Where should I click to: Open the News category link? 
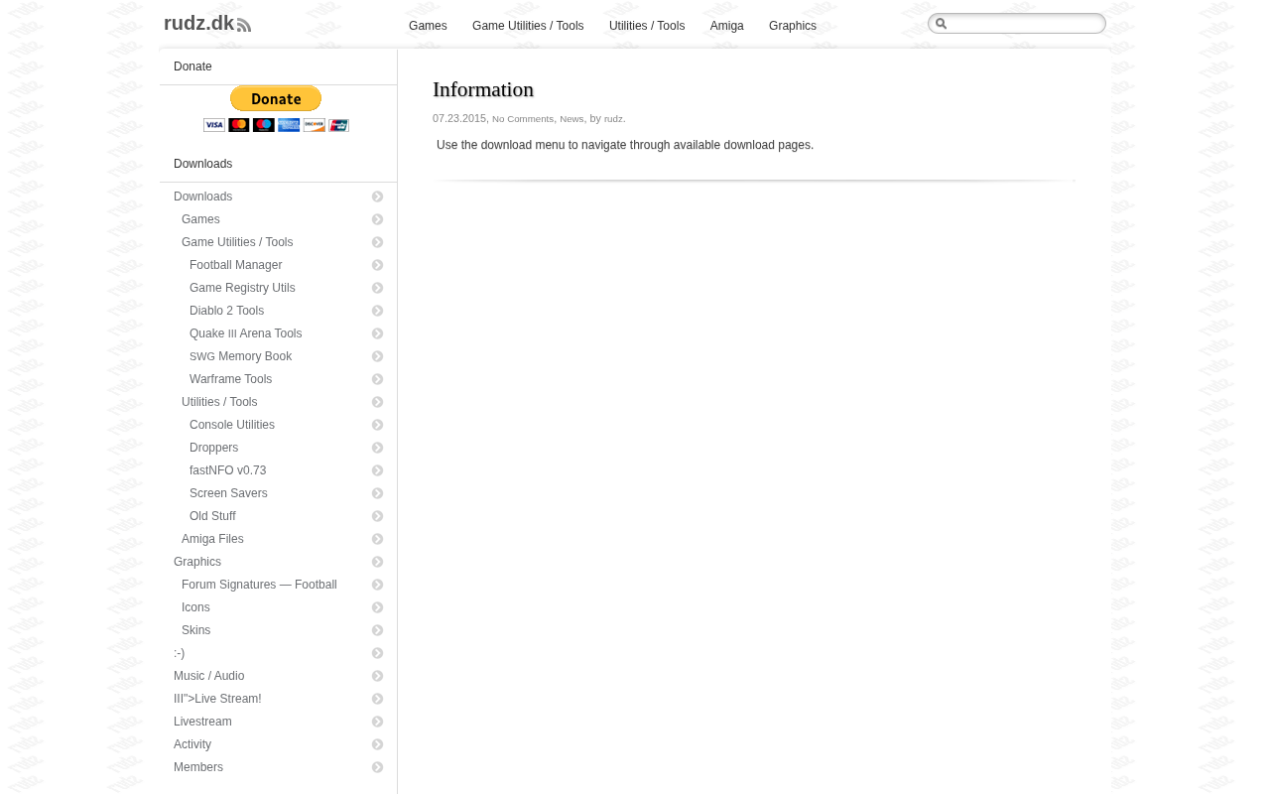click(x=571, y=119)
